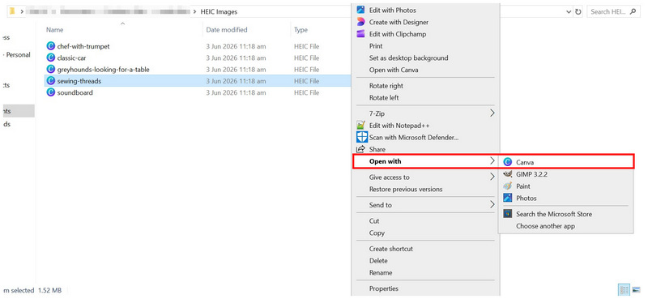The height and width of the screenshot is (299, 648).
Task: Click the Share icon in context menu
Action: coord(360,149)
